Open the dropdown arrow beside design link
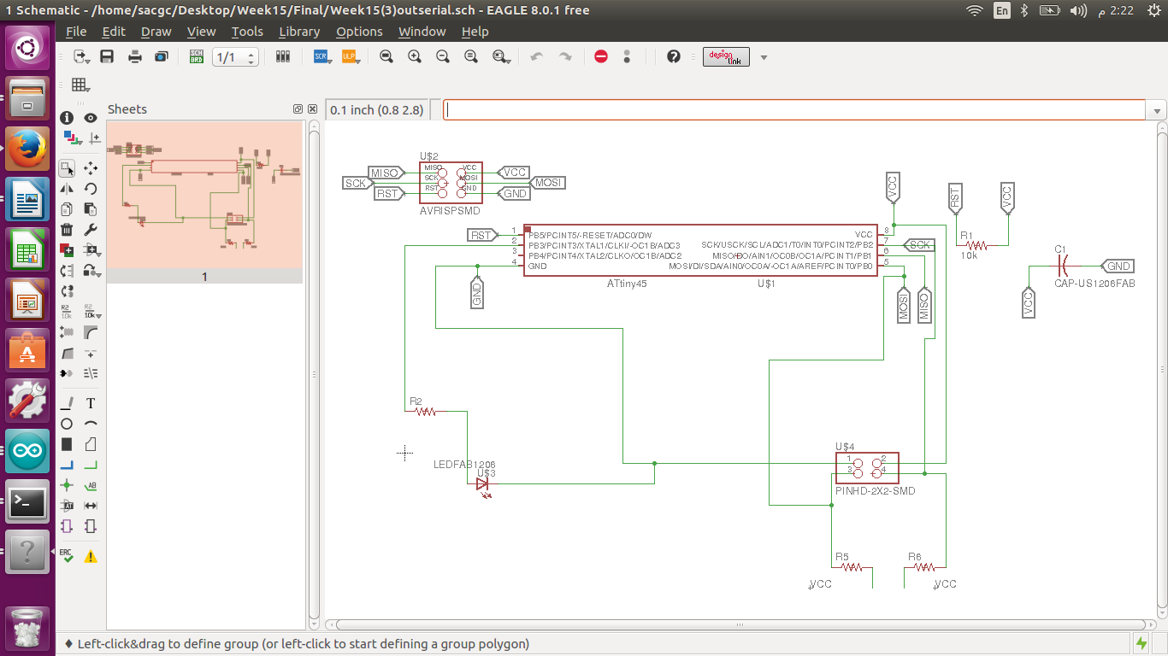 764,57
